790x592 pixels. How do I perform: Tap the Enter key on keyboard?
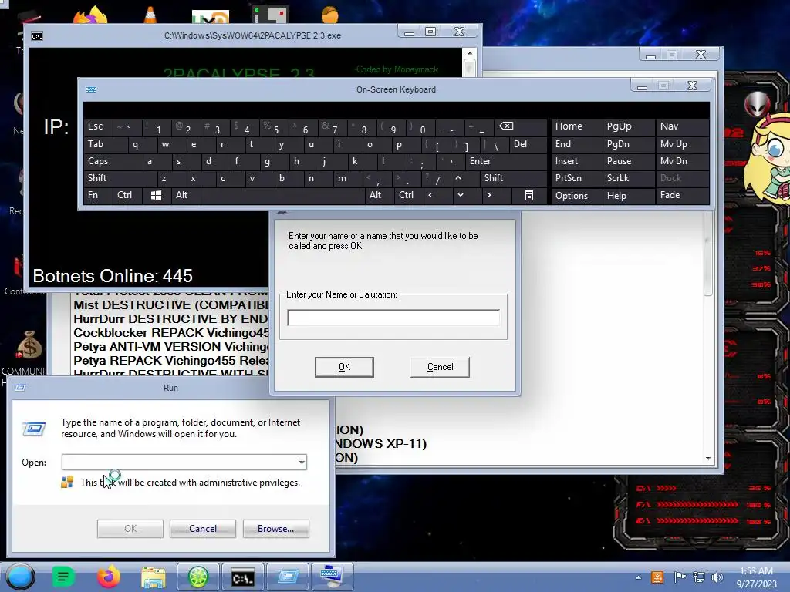505,161
